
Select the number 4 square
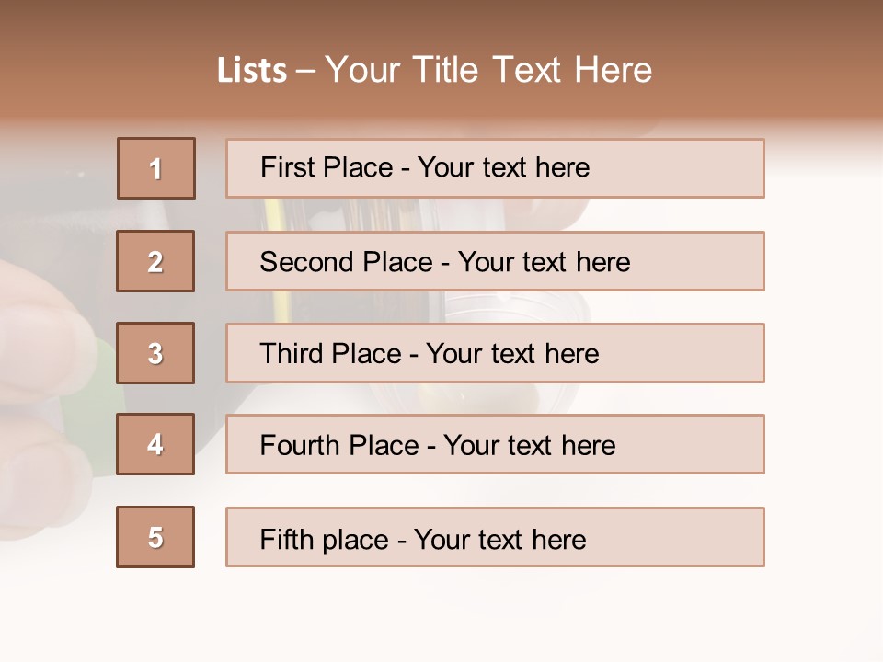pos(155,444)
